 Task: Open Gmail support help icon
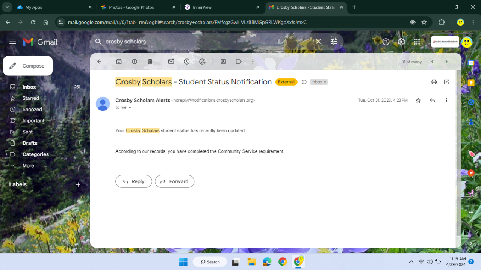pyautogui.click(x=386, y=42)
